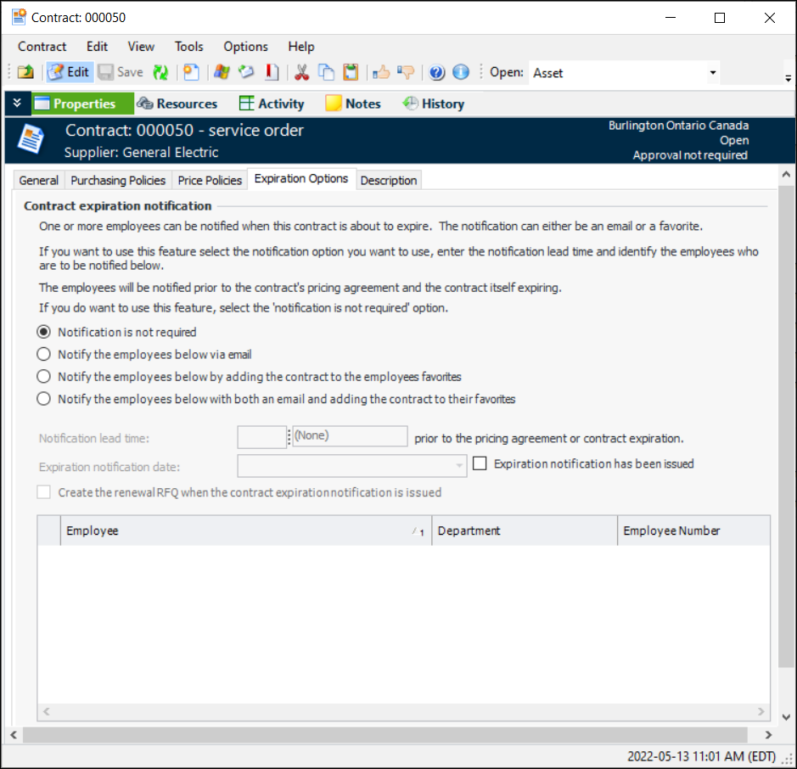Image resolution: width=797 pixels, height=769 pixels.
Task: Click the thumbs-up approve icon
Action: [x=381, y=72]
